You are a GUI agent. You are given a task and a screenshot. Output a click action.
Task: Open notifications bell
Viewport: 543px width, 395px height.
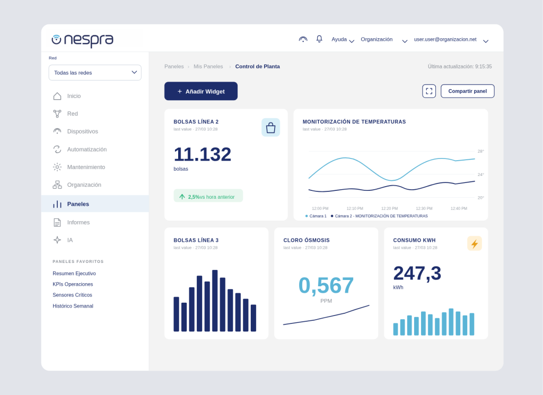(x=319, y=39)
